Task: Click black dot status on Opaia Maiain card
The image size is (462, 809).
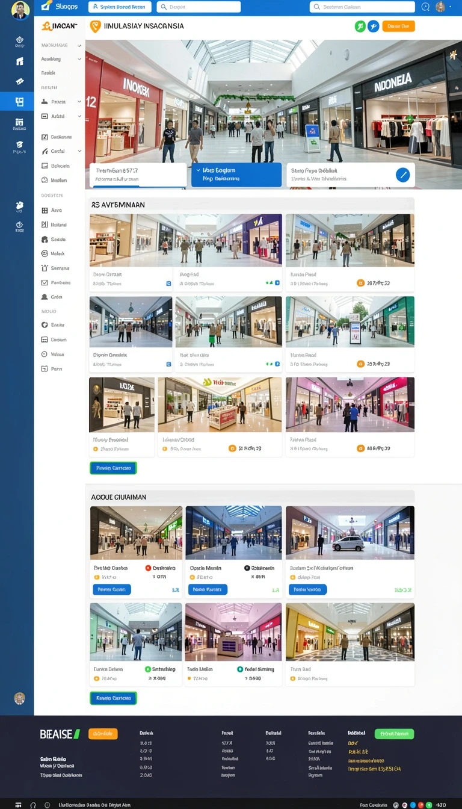Action: tap(247, 568)
